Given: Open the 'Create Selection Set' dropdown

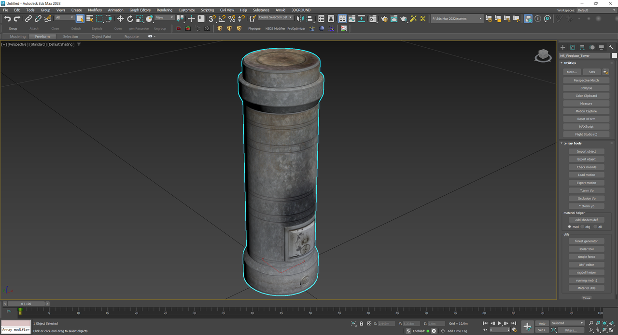Looking at the screenshot, I should pyautogui.click(x=275, y=17).
